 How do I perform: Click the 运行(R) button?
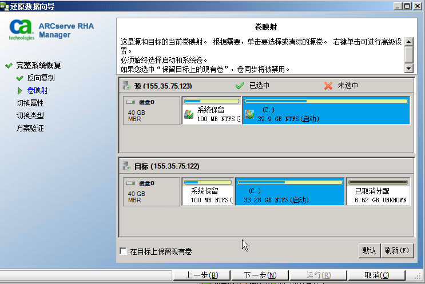point(319,275)
